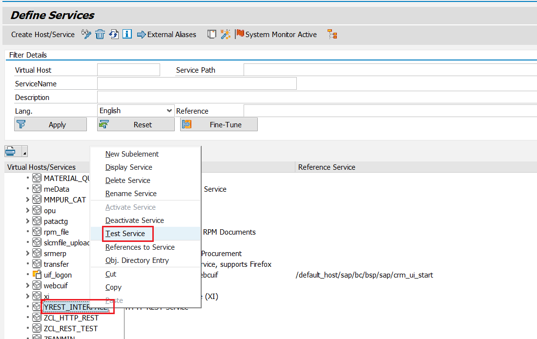Open the External Aliases view

(166, 35)
